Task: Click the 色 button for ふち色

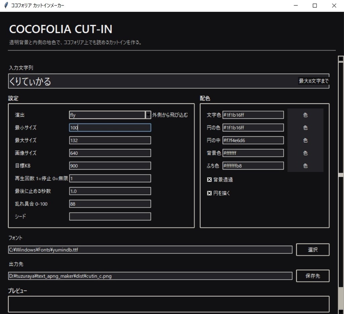Action: point(305,166)
